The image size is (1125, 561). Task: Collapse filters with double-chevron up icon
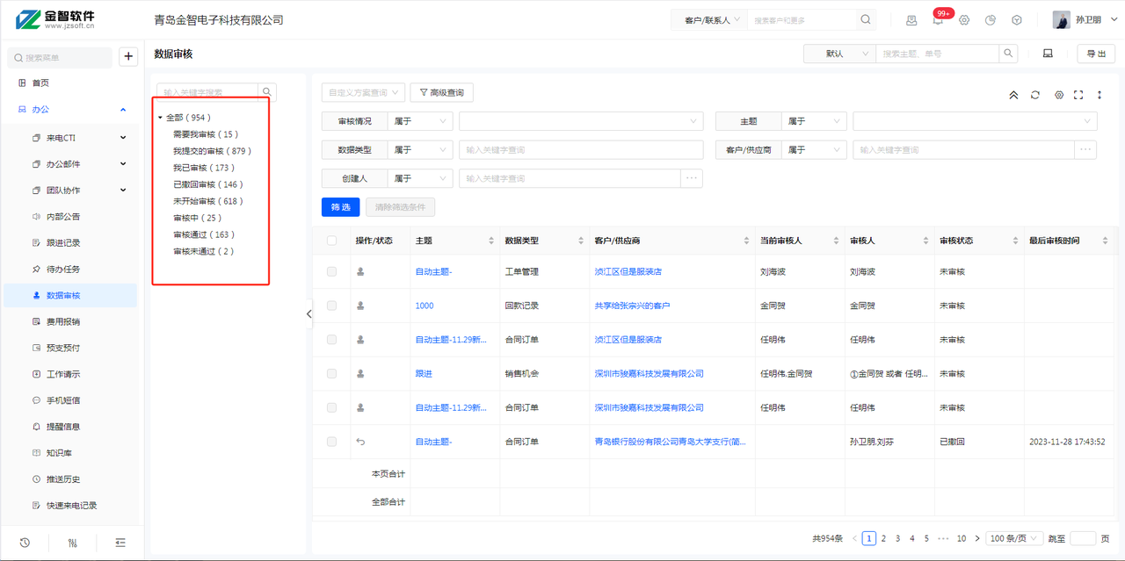click(1013, 95)
